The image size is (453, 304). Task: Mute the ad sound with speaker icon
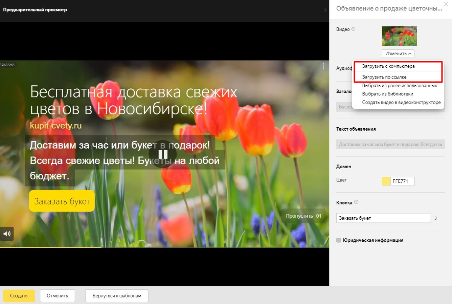[7, 234]
